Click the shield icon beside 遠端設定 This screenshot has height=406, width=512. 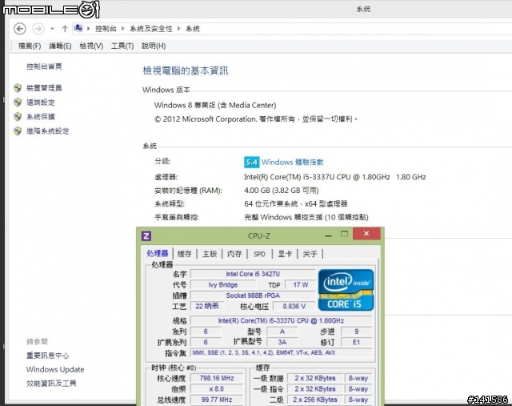click(x=18, y=103)
